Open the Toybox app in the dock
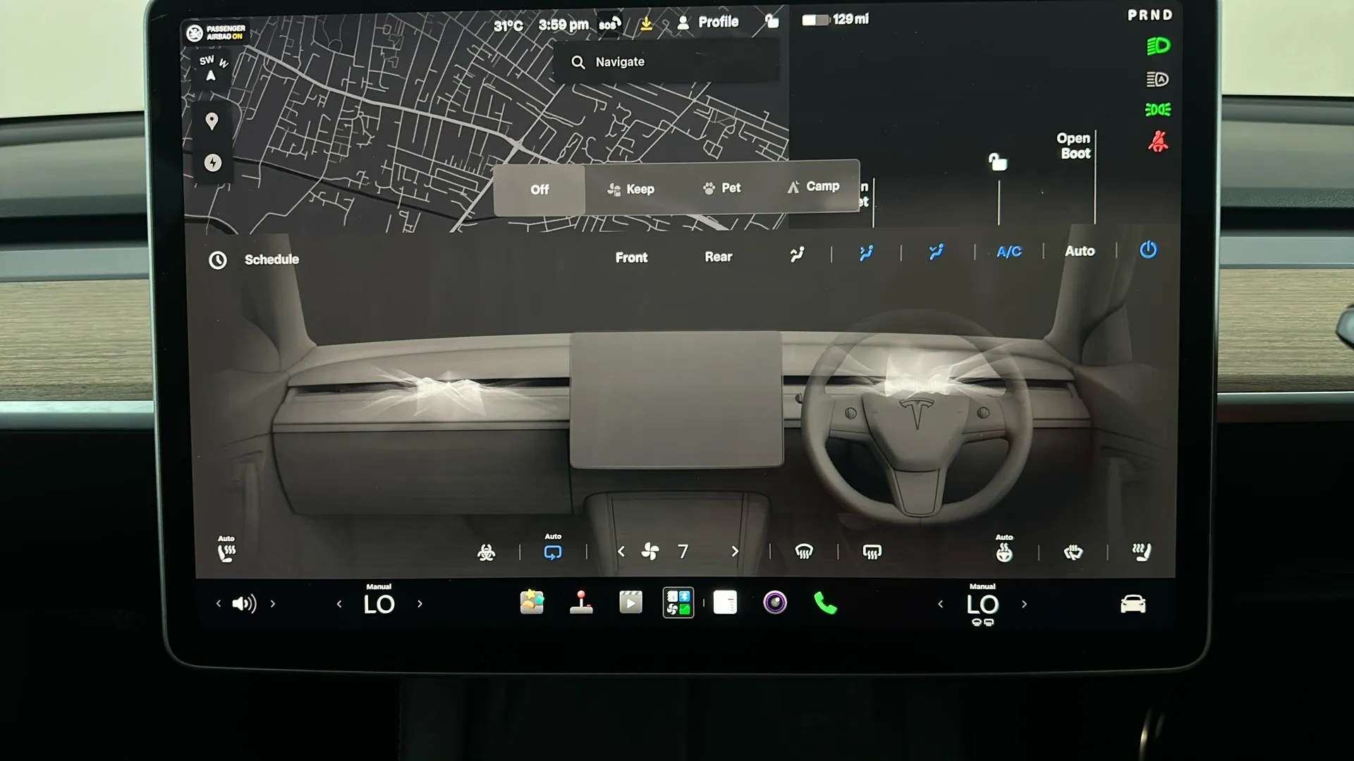This screenshot has width=1354, height=761. [532, 602]
